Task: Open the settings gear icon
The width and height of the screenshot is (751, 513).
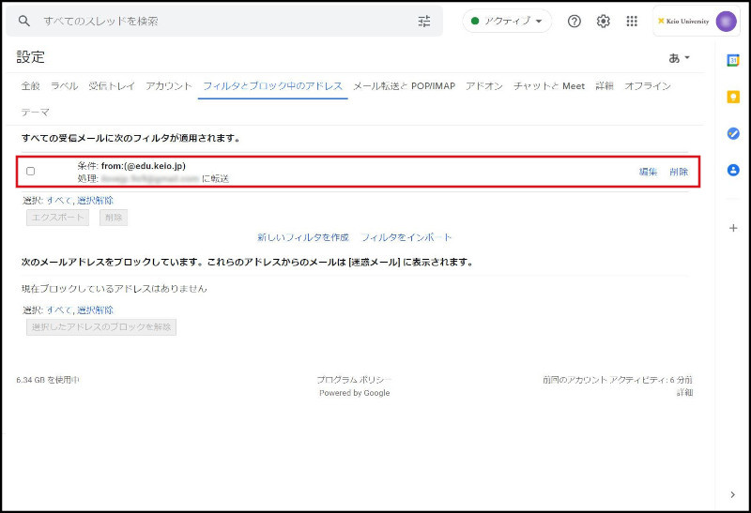Action: 604,21
